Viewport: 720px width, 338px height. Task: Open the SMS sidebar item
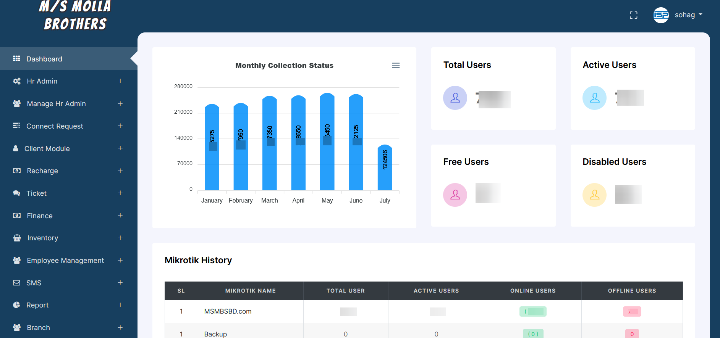(x=34, y=283)
